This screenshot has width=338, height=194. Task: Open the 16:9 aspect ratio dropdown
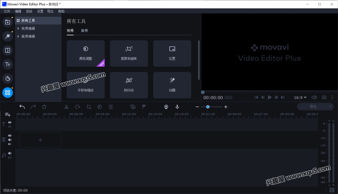(300, 97)
